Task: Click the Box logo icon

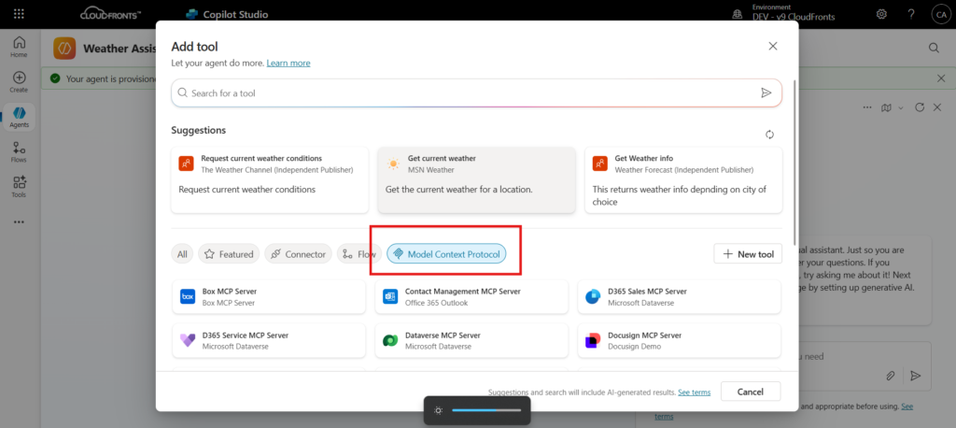Action: [x=188, y=297]
